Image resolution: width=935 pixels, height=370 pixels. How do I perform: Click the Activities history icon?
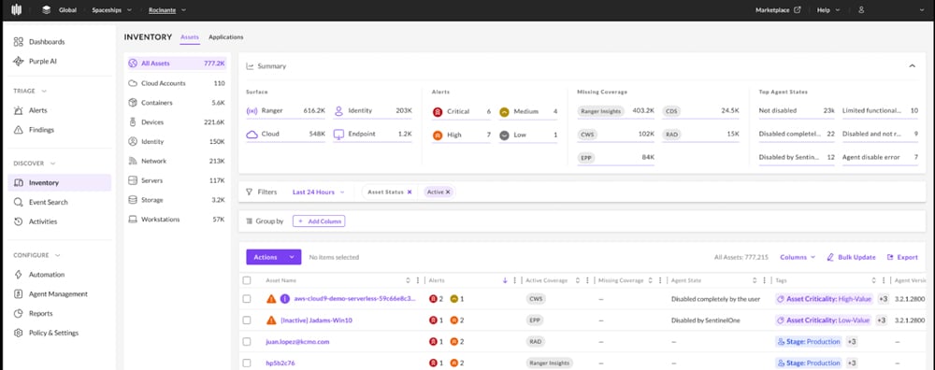tap(19, 221)
